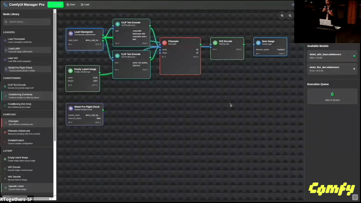This screenshot has width=361, height=203.
Task: Zoom in on the canvas
Action: 282,16
